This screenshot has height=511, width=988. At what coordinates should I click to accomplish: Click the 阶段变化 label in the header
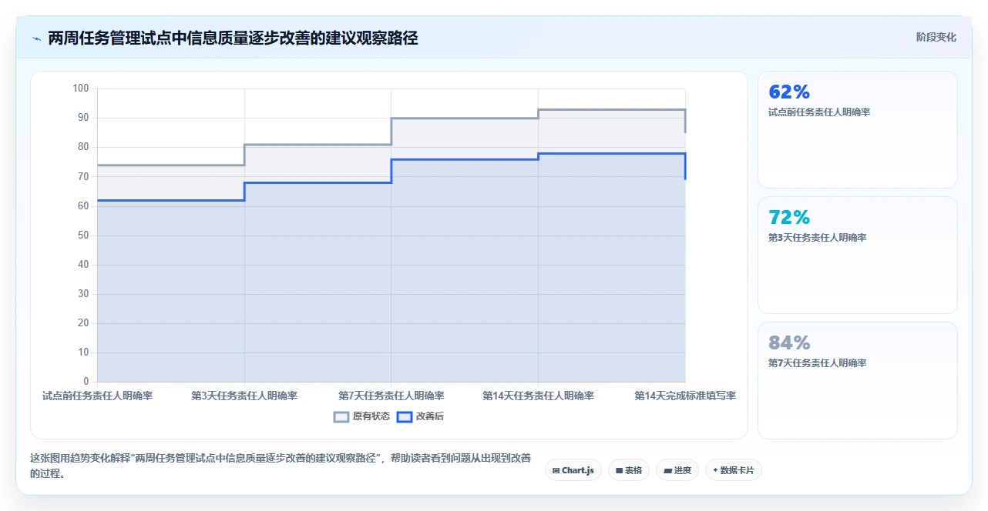point(936,37)
